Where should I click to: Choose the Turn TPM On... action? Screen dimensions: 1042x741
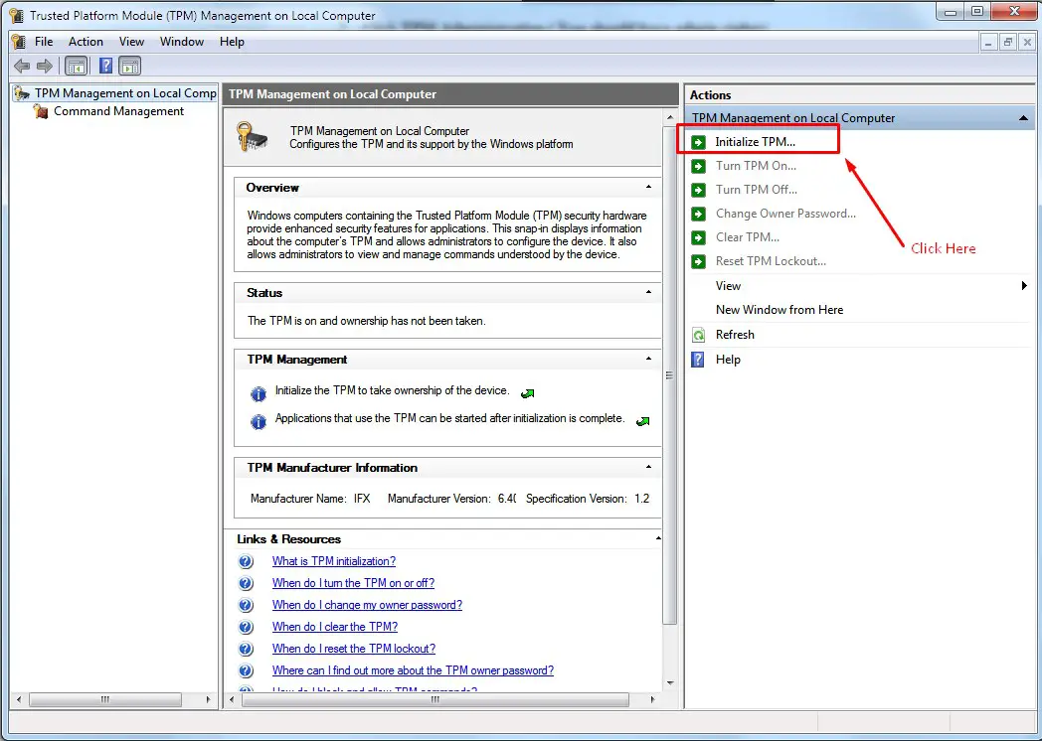click(756, 165)
